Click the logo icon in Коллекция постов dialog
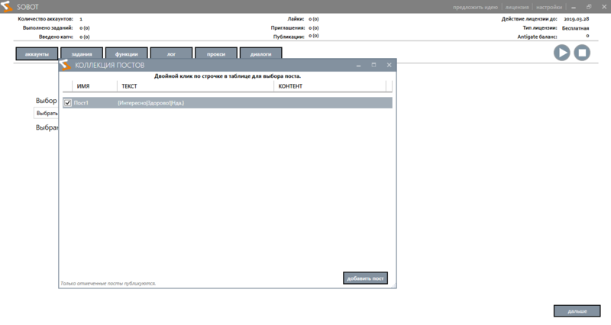Image resolution: width=611 pixels, height=325 pixels. 66,66
